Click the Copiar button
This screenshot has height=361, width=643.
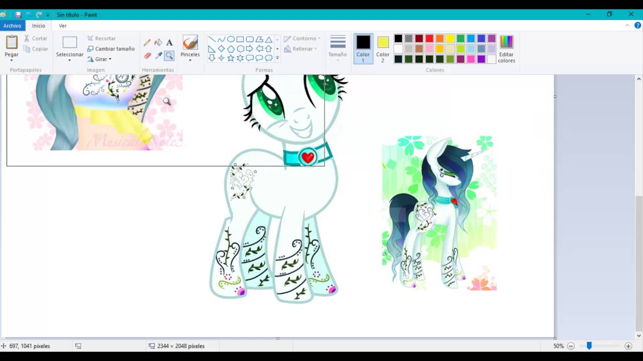click(36, 49)
